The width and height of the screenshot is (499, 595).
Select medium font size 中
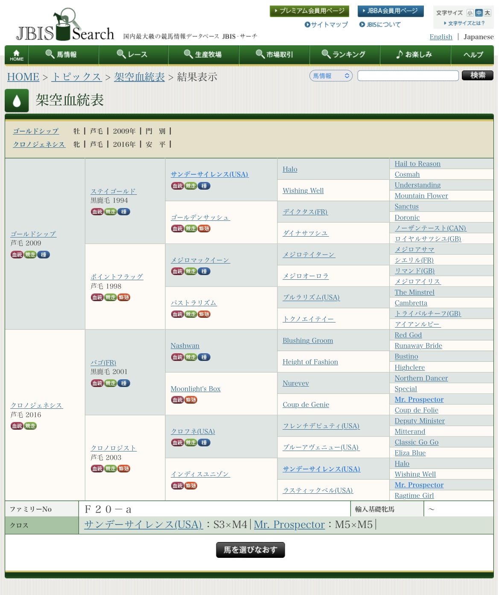click(x=479, y=13)
